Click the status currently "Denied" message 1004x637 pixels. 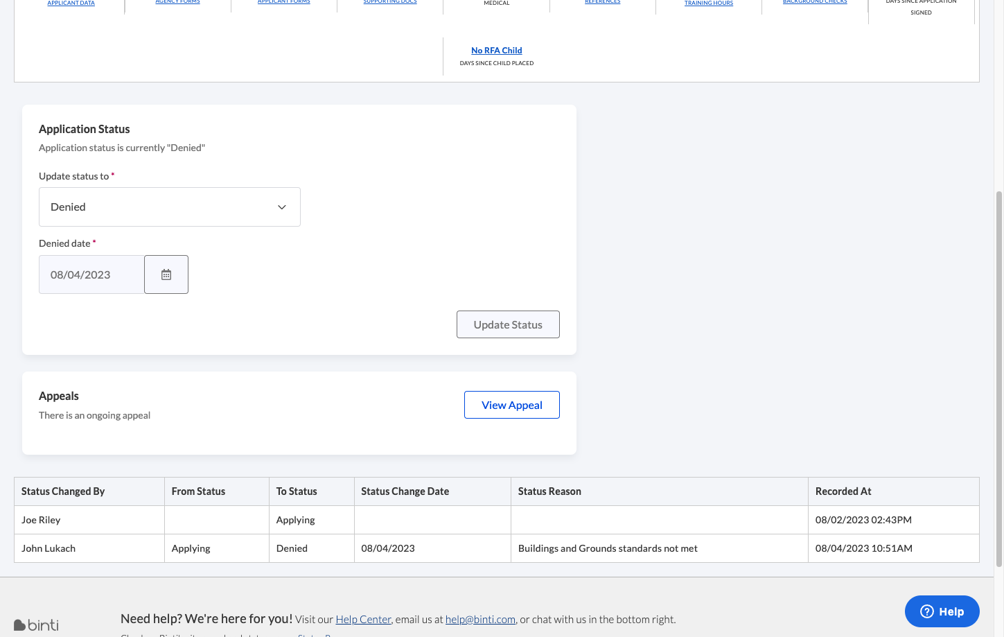coord(122,148)
